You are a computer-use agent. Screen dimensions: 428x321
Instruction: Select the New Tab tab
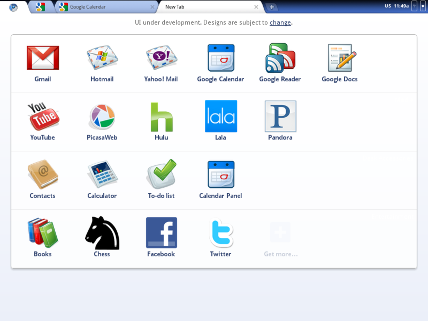tap(210, 7)
